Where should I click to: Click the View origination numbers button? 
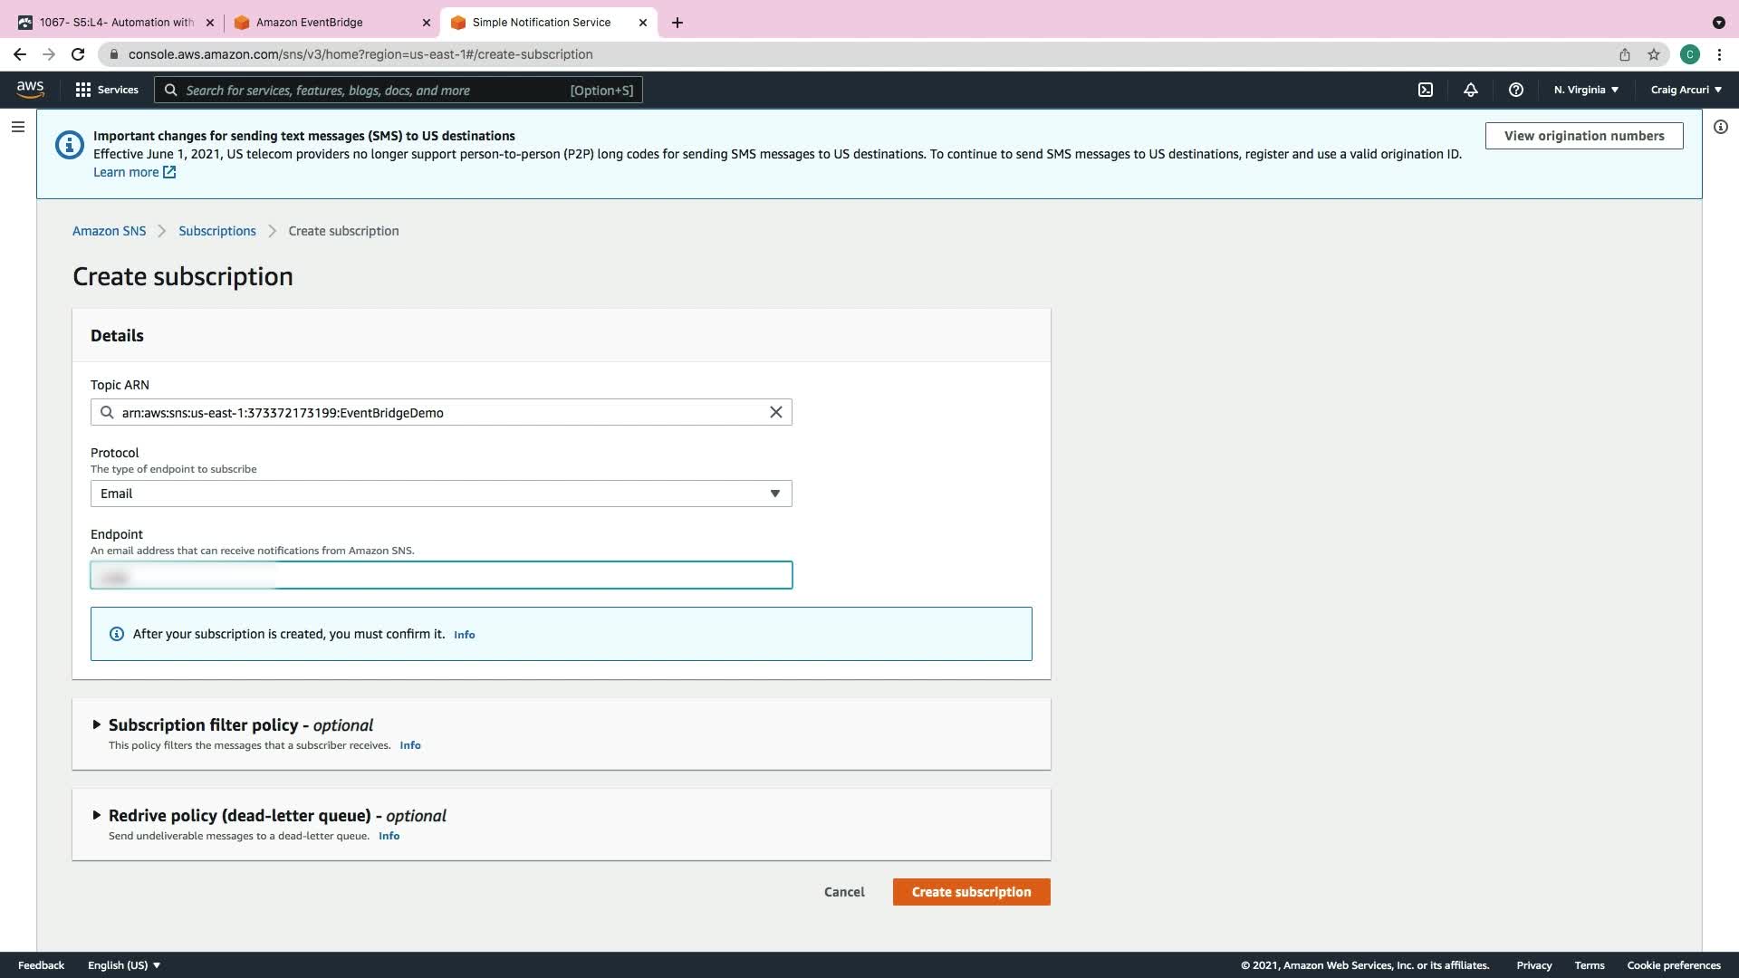click(x=1583, y=136)
